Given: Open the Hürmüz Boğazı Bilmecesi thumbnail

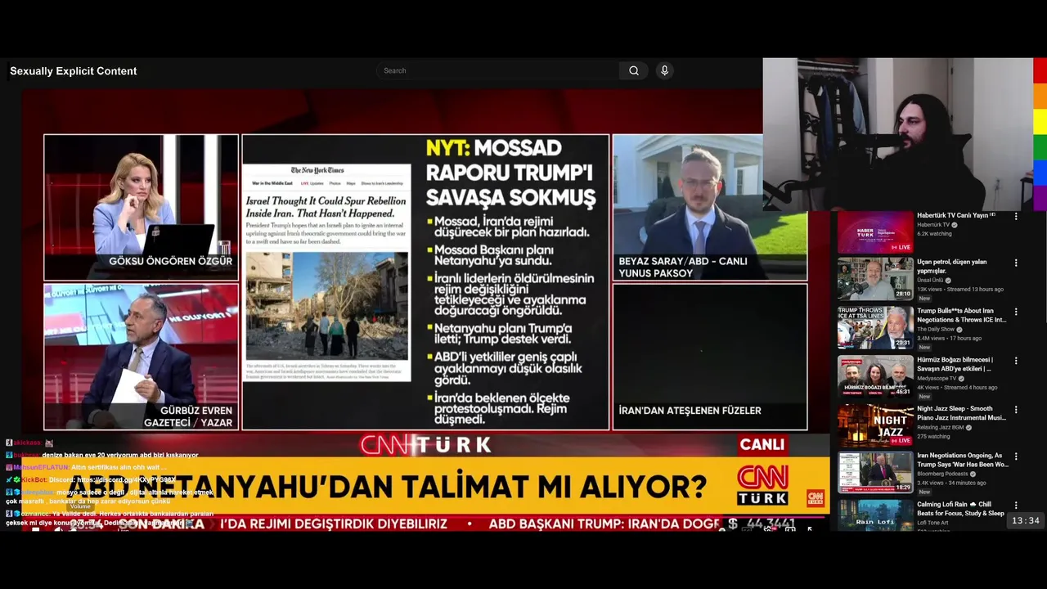Looking at the screenshot, I should [875, 376].
